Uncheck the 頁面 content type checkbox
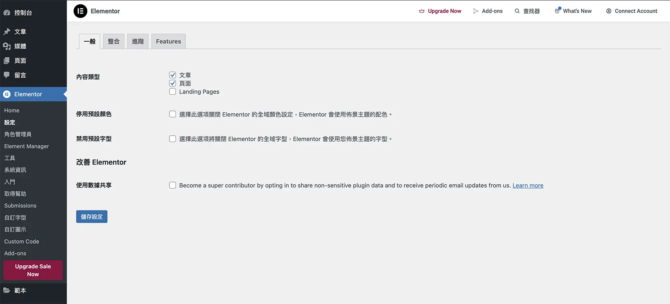This screenshot has width=670, height=304. 173,83
